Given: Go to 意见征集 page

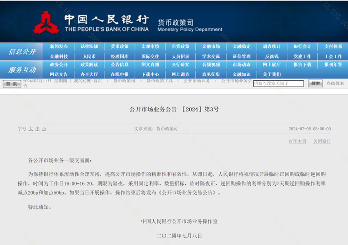Looking at the screenshot, I should [211, 75].
